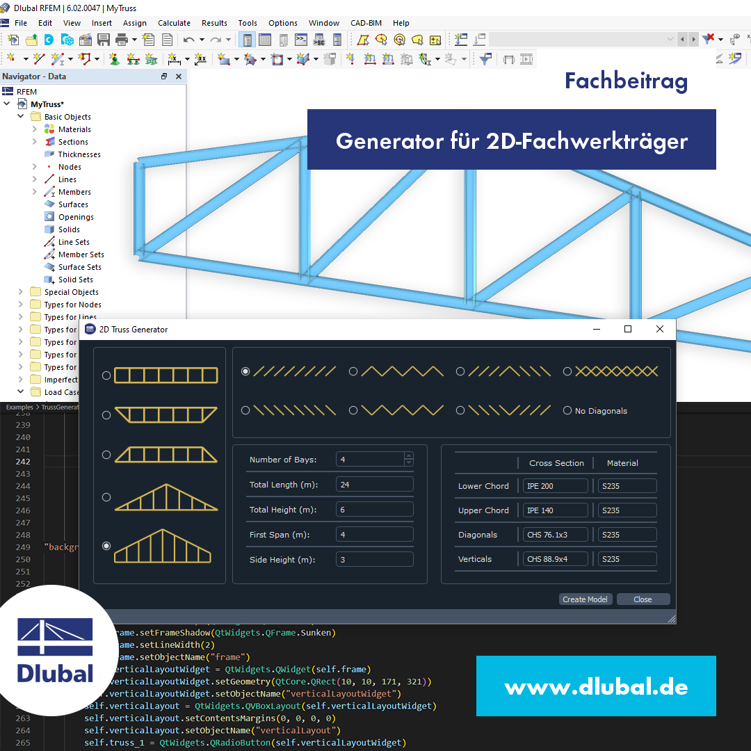Open the console icon in toolbar

click(x=301, y=40)
